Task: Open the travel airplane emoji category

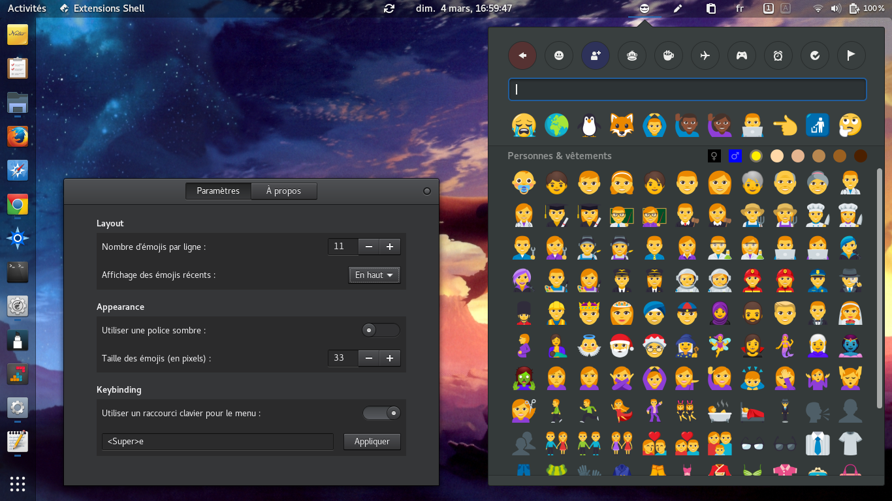Action: click(x=705, y=56)
